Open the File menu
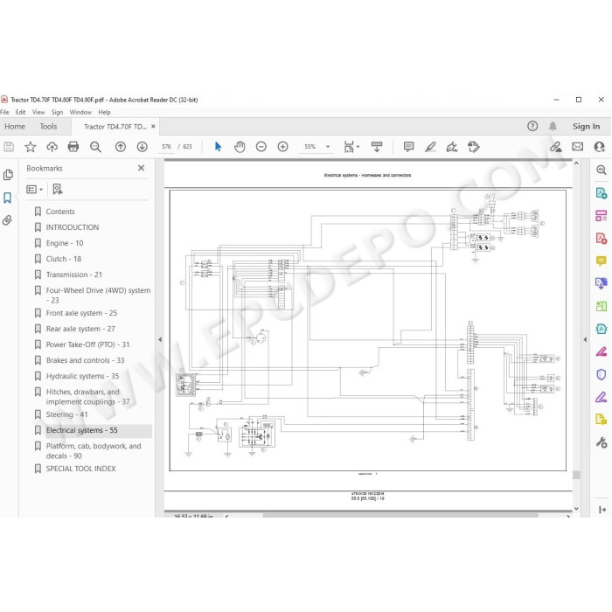The height and width of the screenshot is (612, 612). [x=4, y=113]
